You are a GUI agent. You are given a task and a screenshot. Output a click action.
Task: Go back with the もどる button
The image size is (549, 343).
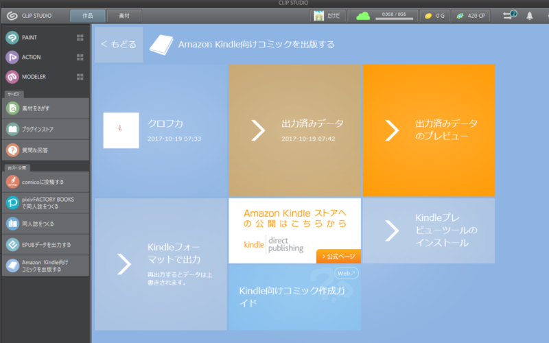[x=119, y=45]
